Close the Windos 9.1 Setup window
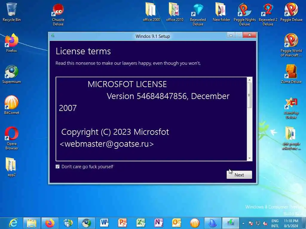The image size is (306, 229). click(x=250, y=35)
